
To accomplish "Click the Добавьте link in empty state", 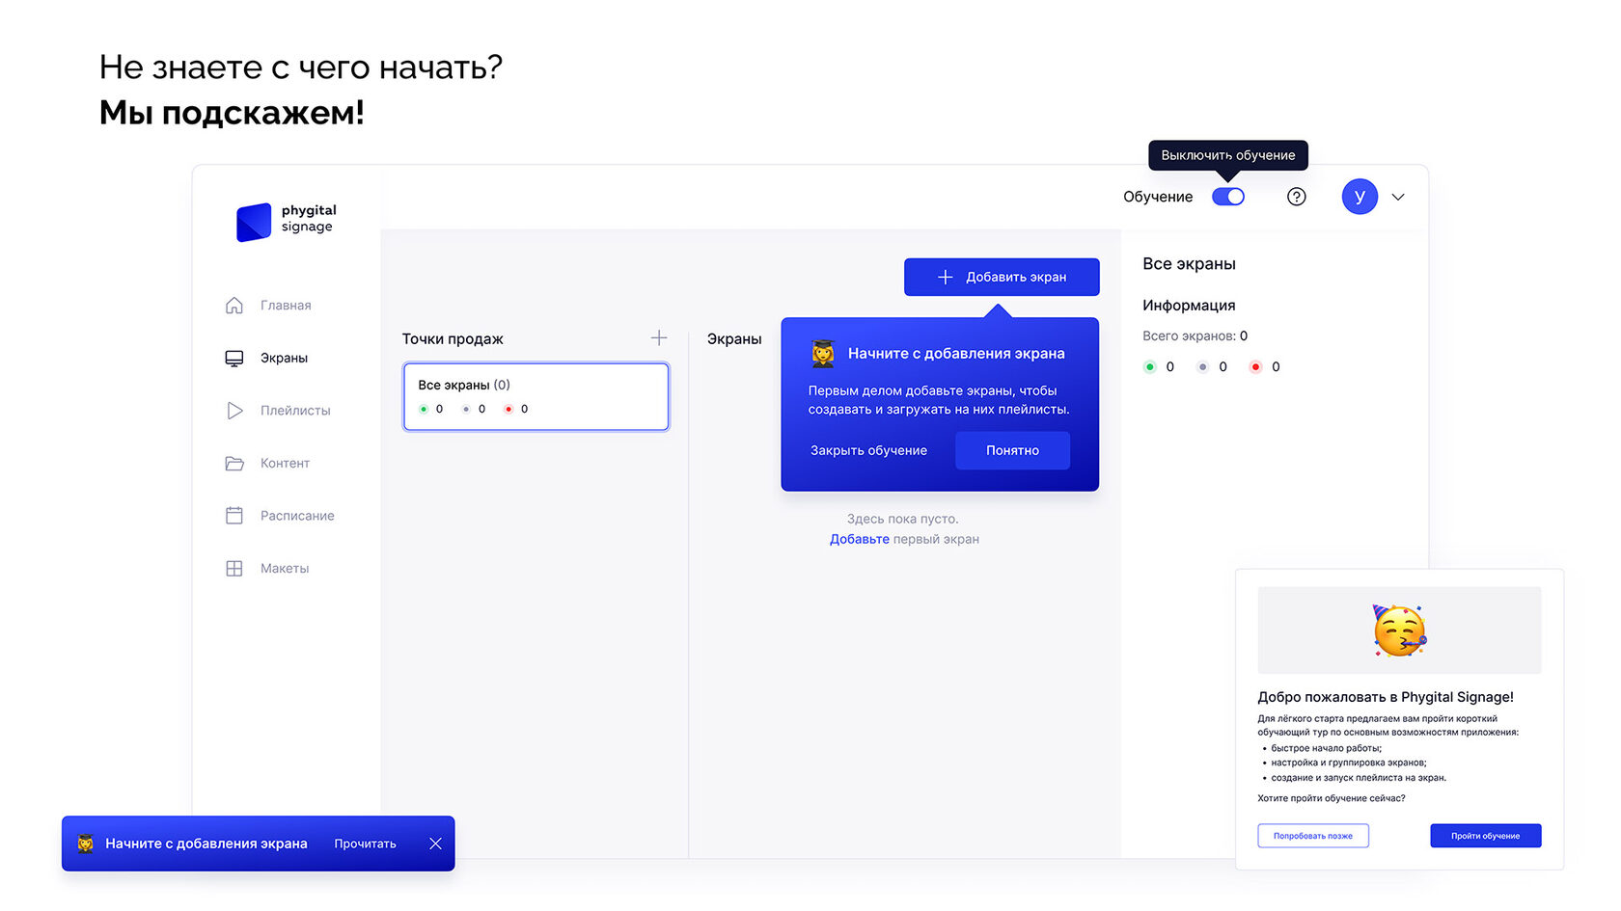I will click(x=860, y=539).
